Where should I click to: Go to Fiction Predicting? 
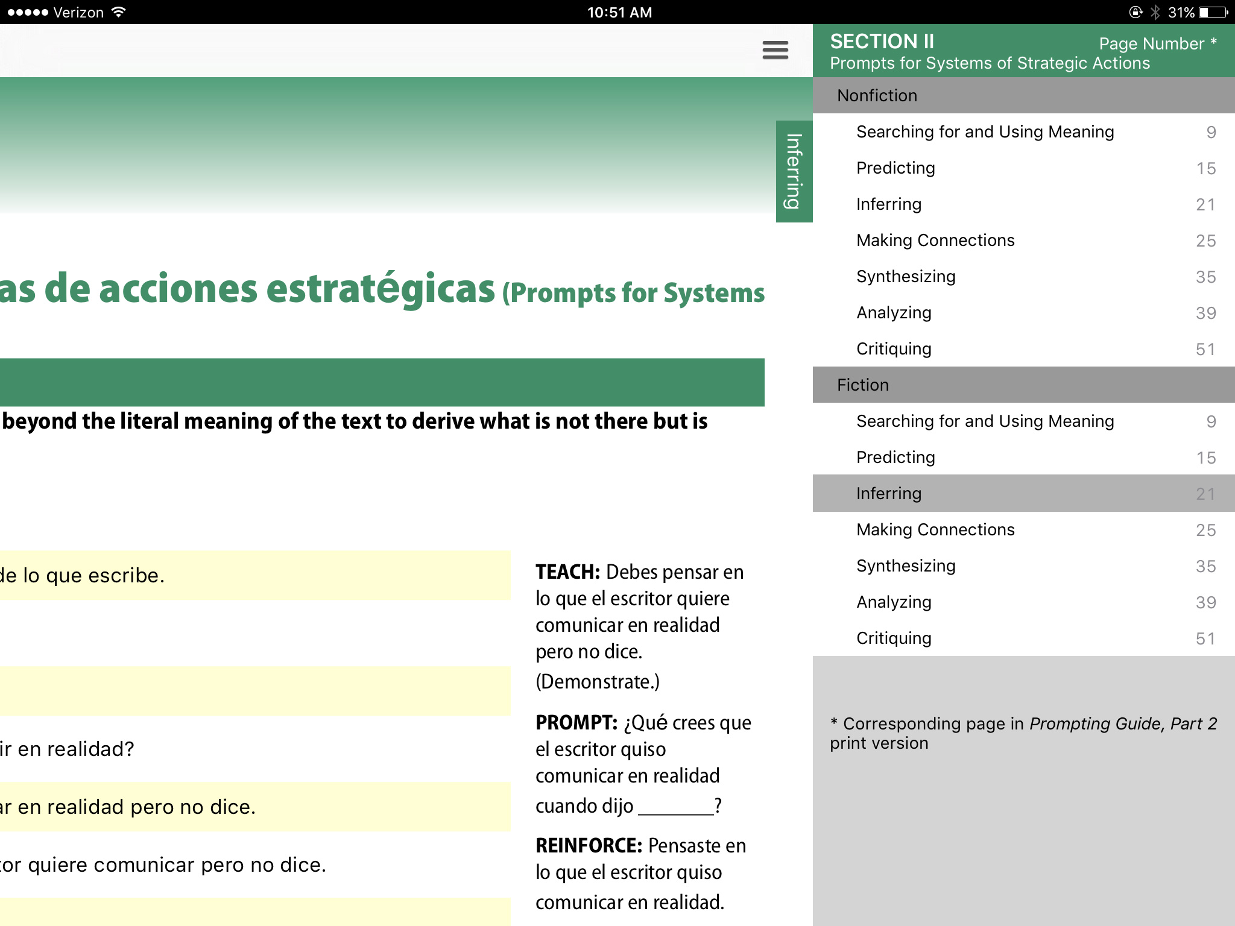click(x=895, y=457)
